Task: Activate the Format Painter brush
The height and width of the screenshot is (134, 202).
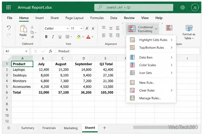Action: pos(32,37)
